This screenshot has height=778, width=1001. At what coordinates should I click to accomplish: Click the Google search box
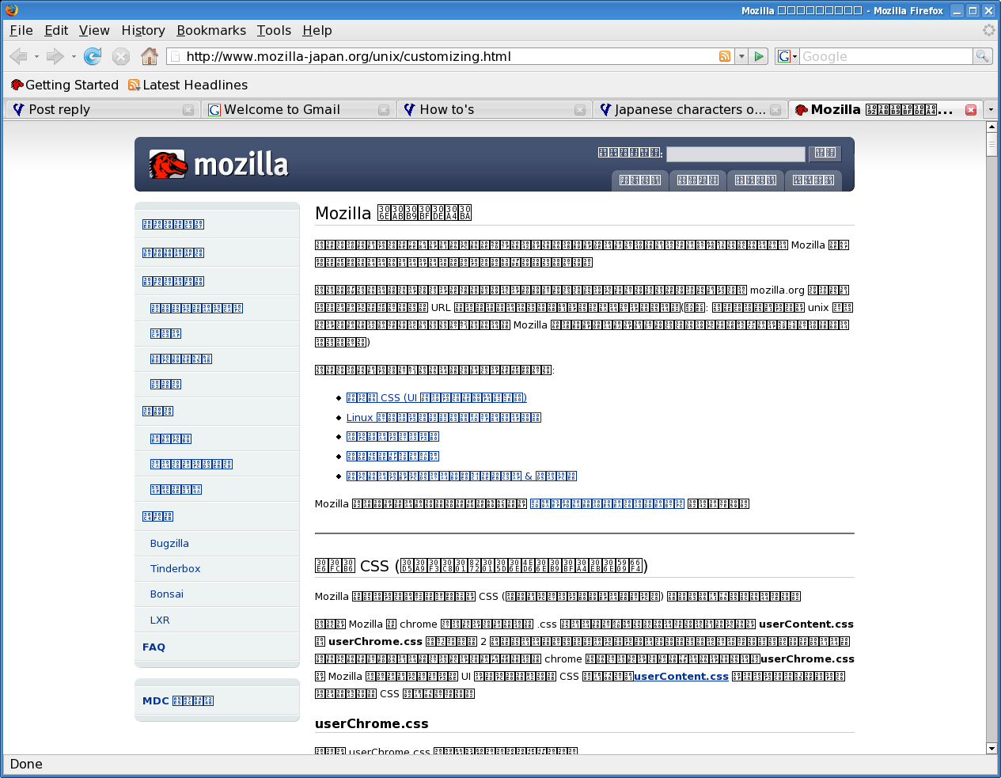click(885, 56)
